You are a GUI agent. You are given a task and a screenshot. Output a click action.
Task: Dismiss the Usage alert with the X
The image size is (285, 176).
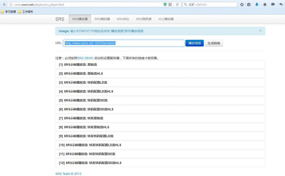tap(260, 31)
